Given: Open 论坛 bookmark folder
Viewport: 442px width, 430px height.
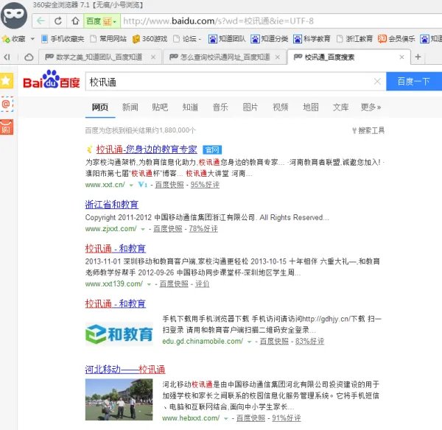Looking at the screenshot, I should click(187, 38).
